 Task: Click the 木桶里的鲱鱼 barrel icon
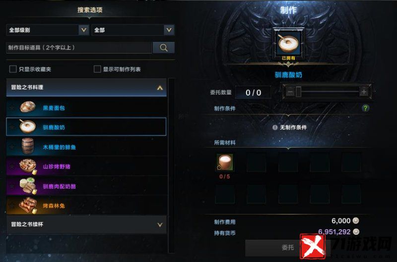(28, 146)
